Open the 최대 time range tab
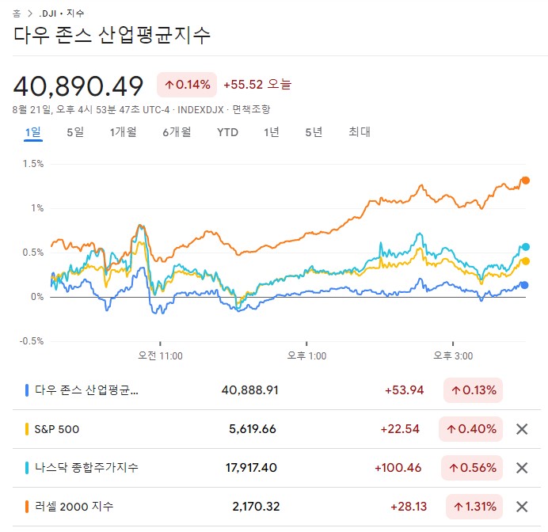 click(360, 132)
